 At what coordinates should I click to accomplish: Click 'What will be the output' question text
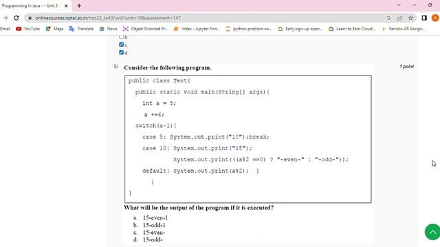199,208
